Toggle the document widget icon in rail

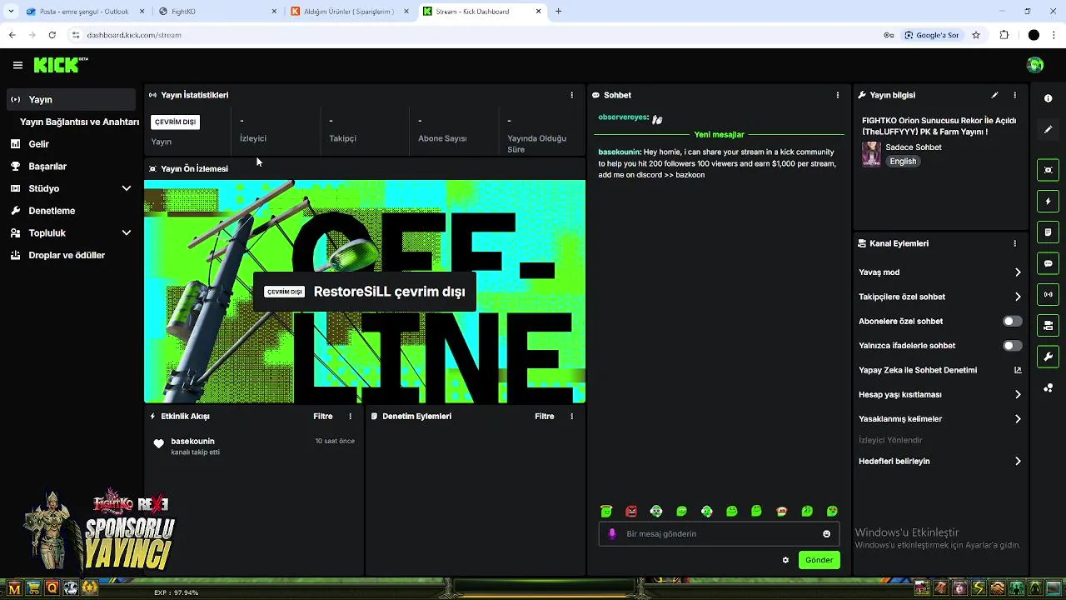pyautogui.click(x=1049, y=232)
